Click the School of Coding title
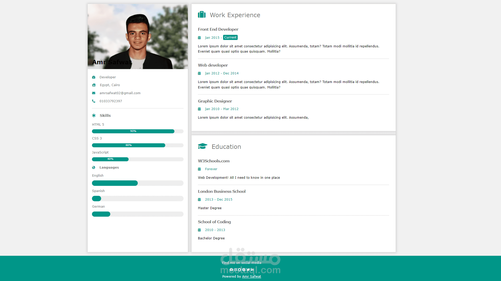501x281 pixels. tap(214, 222)
